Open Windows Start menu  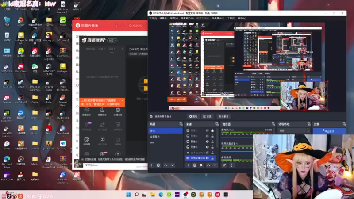pyautogui.click(x=128, y=195)
